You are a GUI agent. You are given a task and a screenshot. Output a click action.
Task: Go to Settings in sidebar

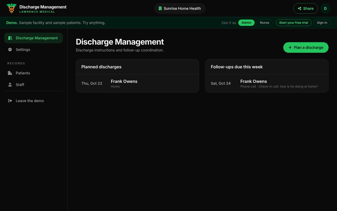[x=33, y=50]
